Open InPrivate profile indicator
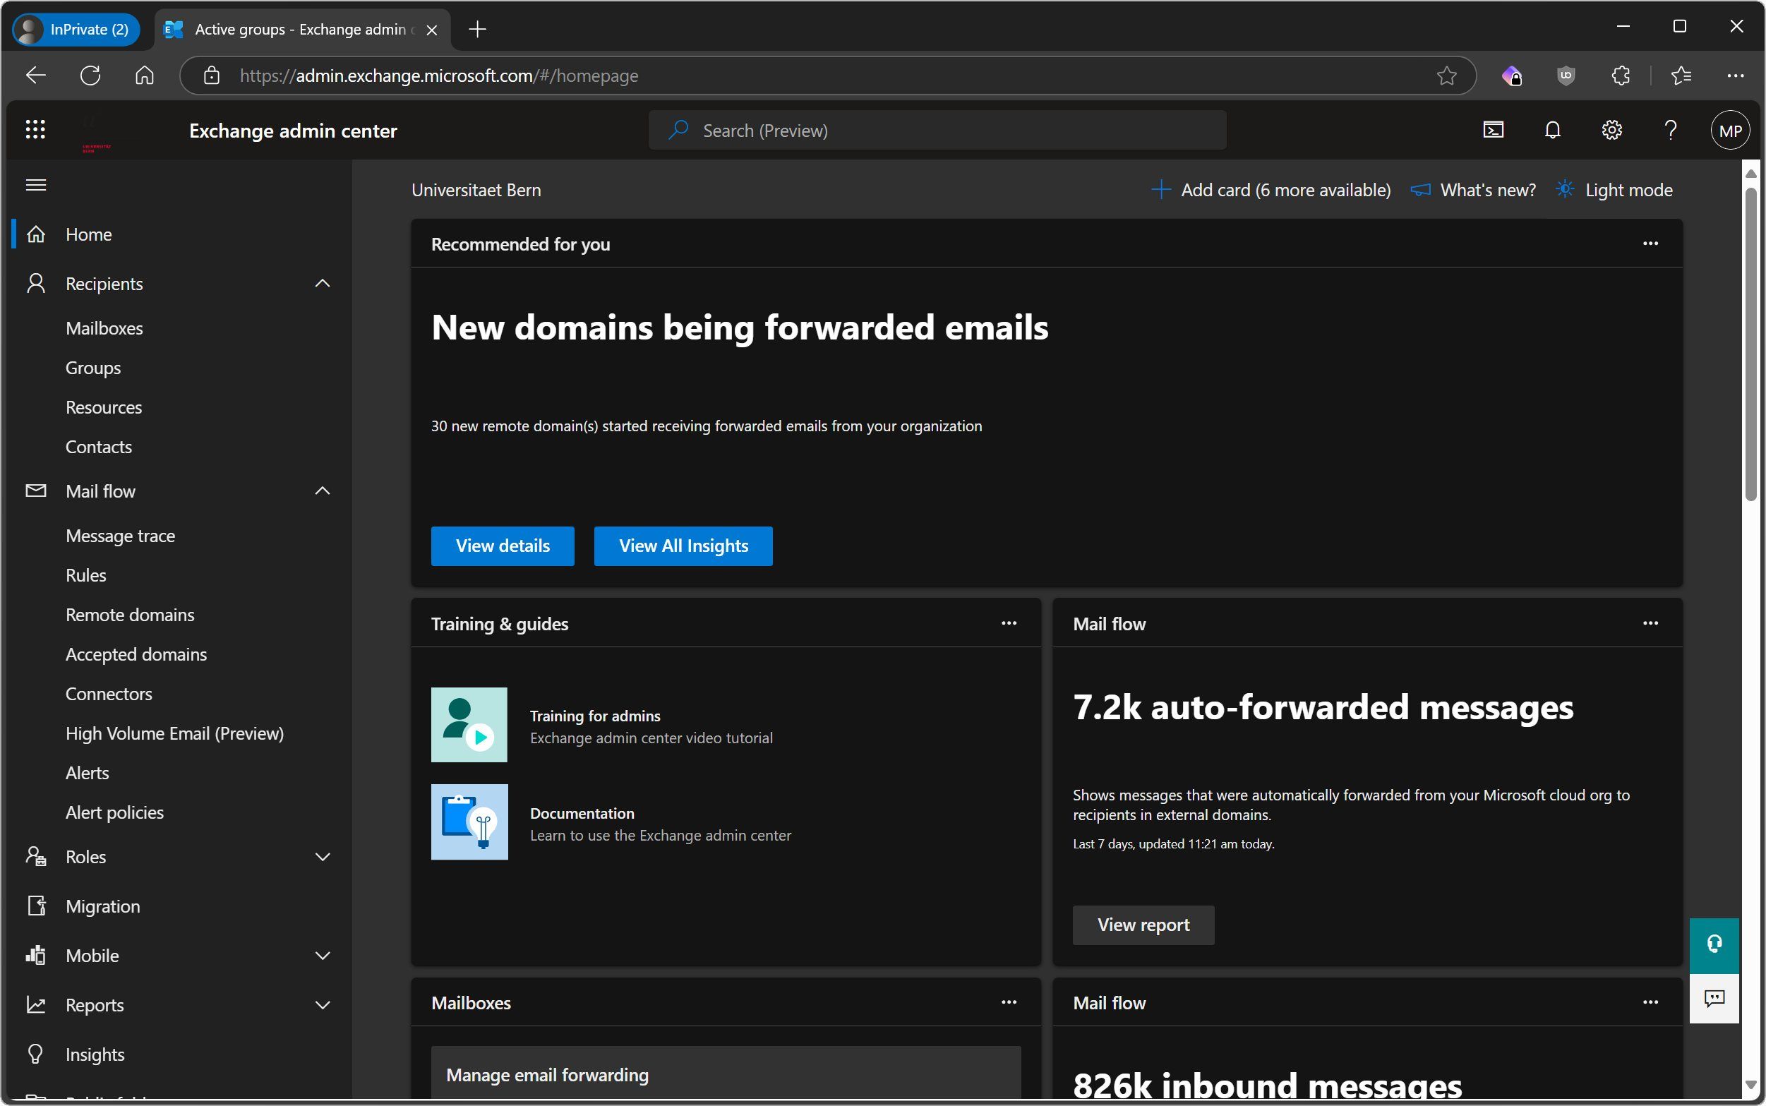Viewport: 1766px width, 1106px height. [76, 29]
